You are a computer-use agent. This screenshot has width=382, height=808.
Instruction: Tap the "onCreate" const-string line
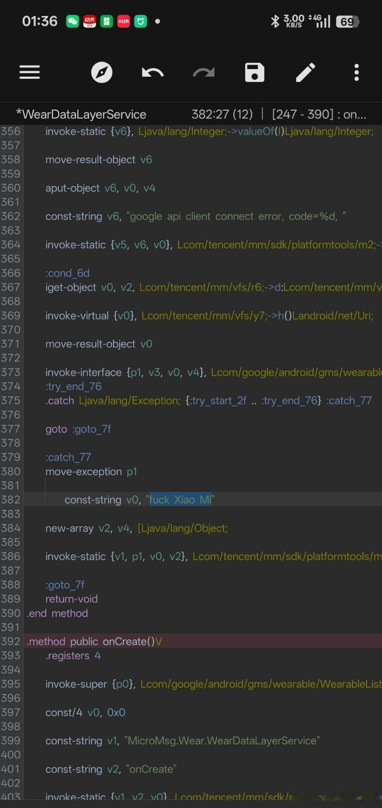click(111, 769)
